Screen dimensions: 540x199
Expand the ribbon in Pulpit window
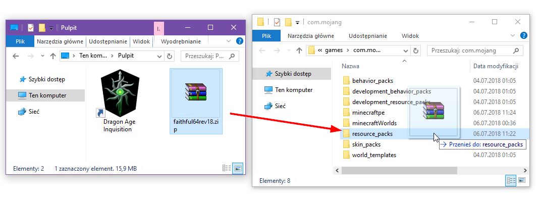tap(229, 41)
